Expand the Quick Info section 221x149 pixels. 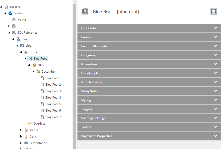(149, 28)
